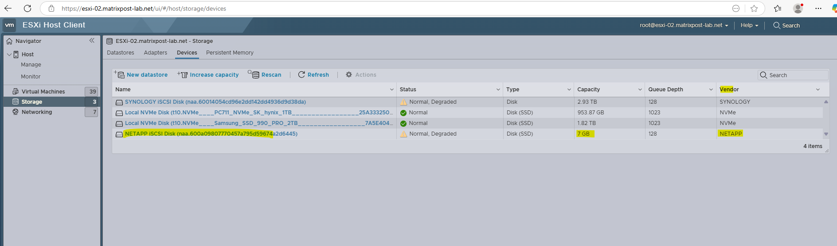This screenshot has width=837, height=246.
Task: Open the root@esxi-02 user dropdown
Action: (x=684, y=25)
